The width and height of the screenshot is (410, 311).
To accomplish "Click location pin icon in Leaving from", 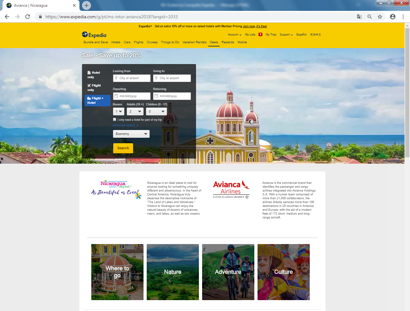I will [x=116, y=78].
